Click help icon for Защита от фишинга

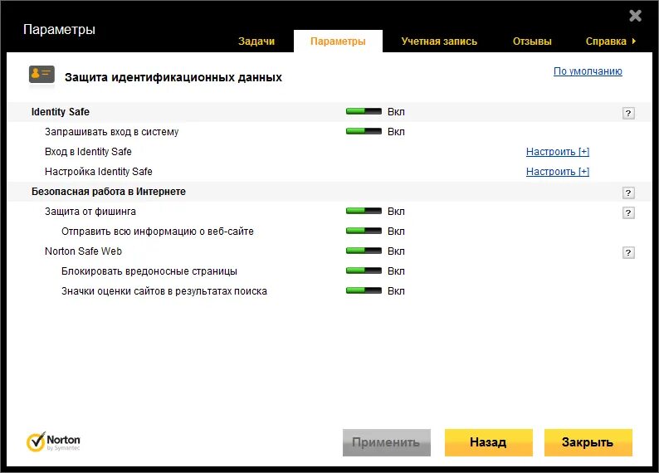628,212
